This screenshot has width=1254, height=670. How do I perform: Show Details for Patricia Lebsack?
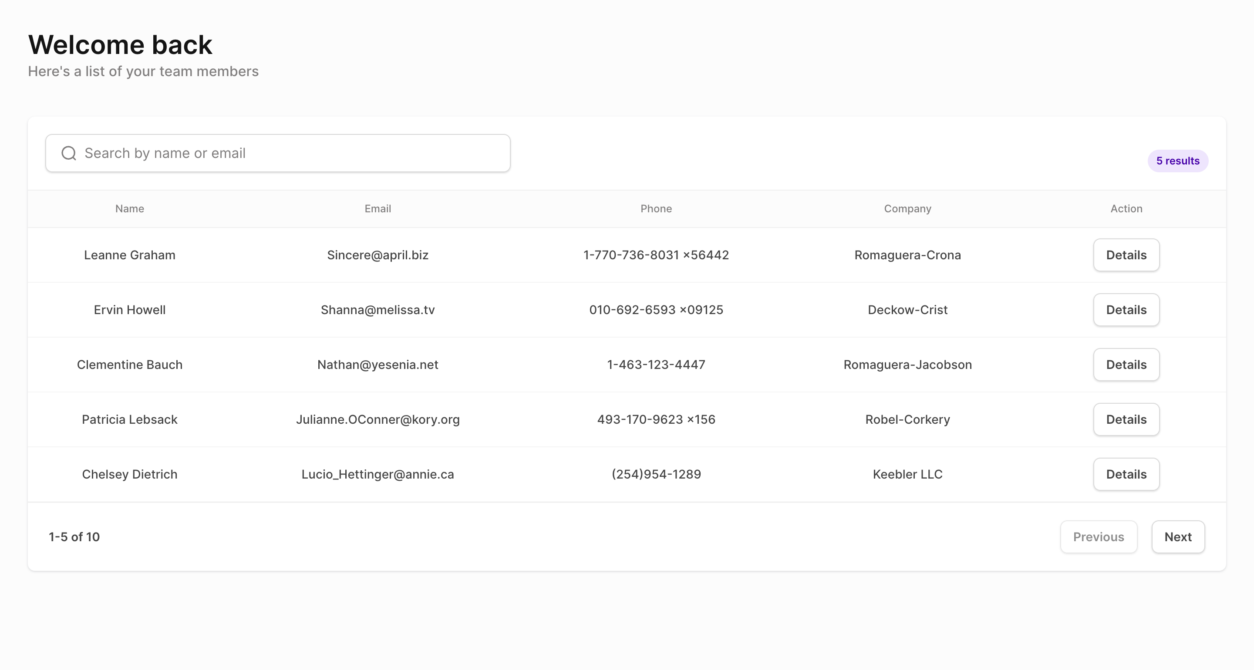coord(1126,419)
